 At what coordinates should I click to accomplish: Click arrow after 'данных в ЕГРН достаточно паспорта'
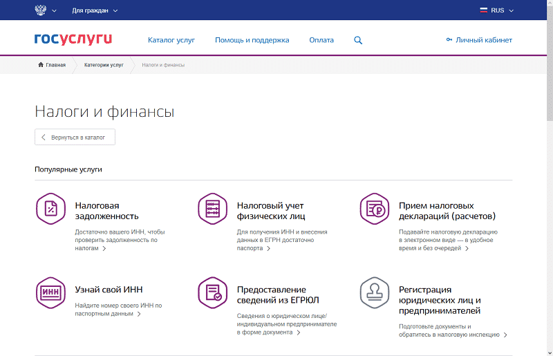(268, 248)
